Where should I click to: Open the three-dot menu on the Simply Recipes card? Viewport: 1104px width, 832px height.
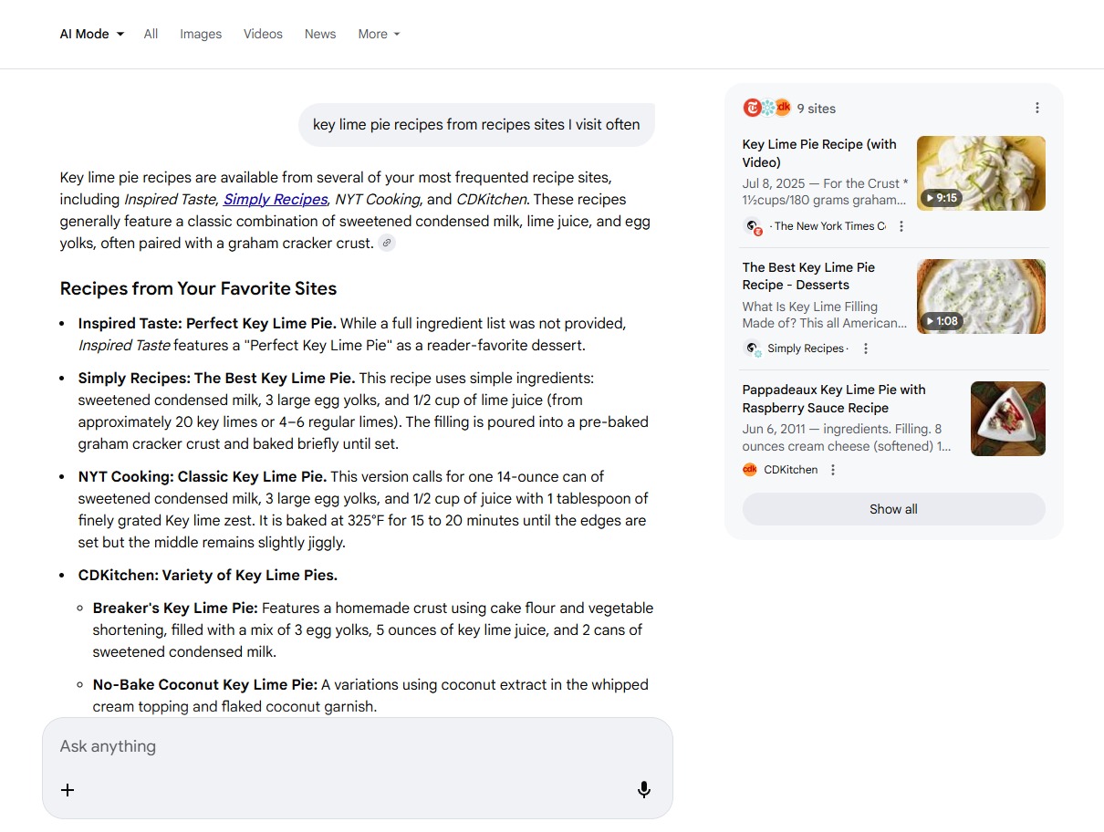coord(865,348)
